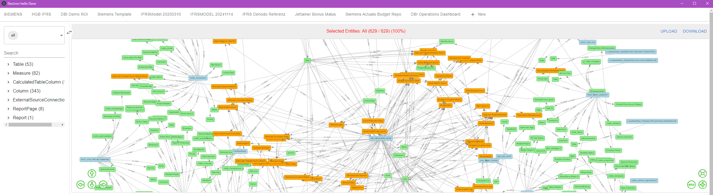The image size is (713, 195).
Task: Click the 'Count Production Days' measure node
Action: (x=373, y=121)
